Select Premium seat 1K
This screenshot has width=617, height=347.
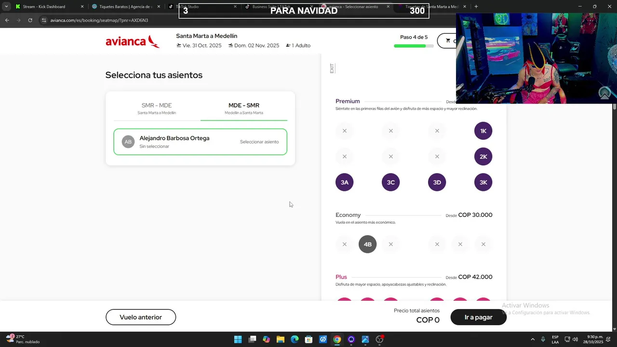pyautogui.click(x=483, y=131)
